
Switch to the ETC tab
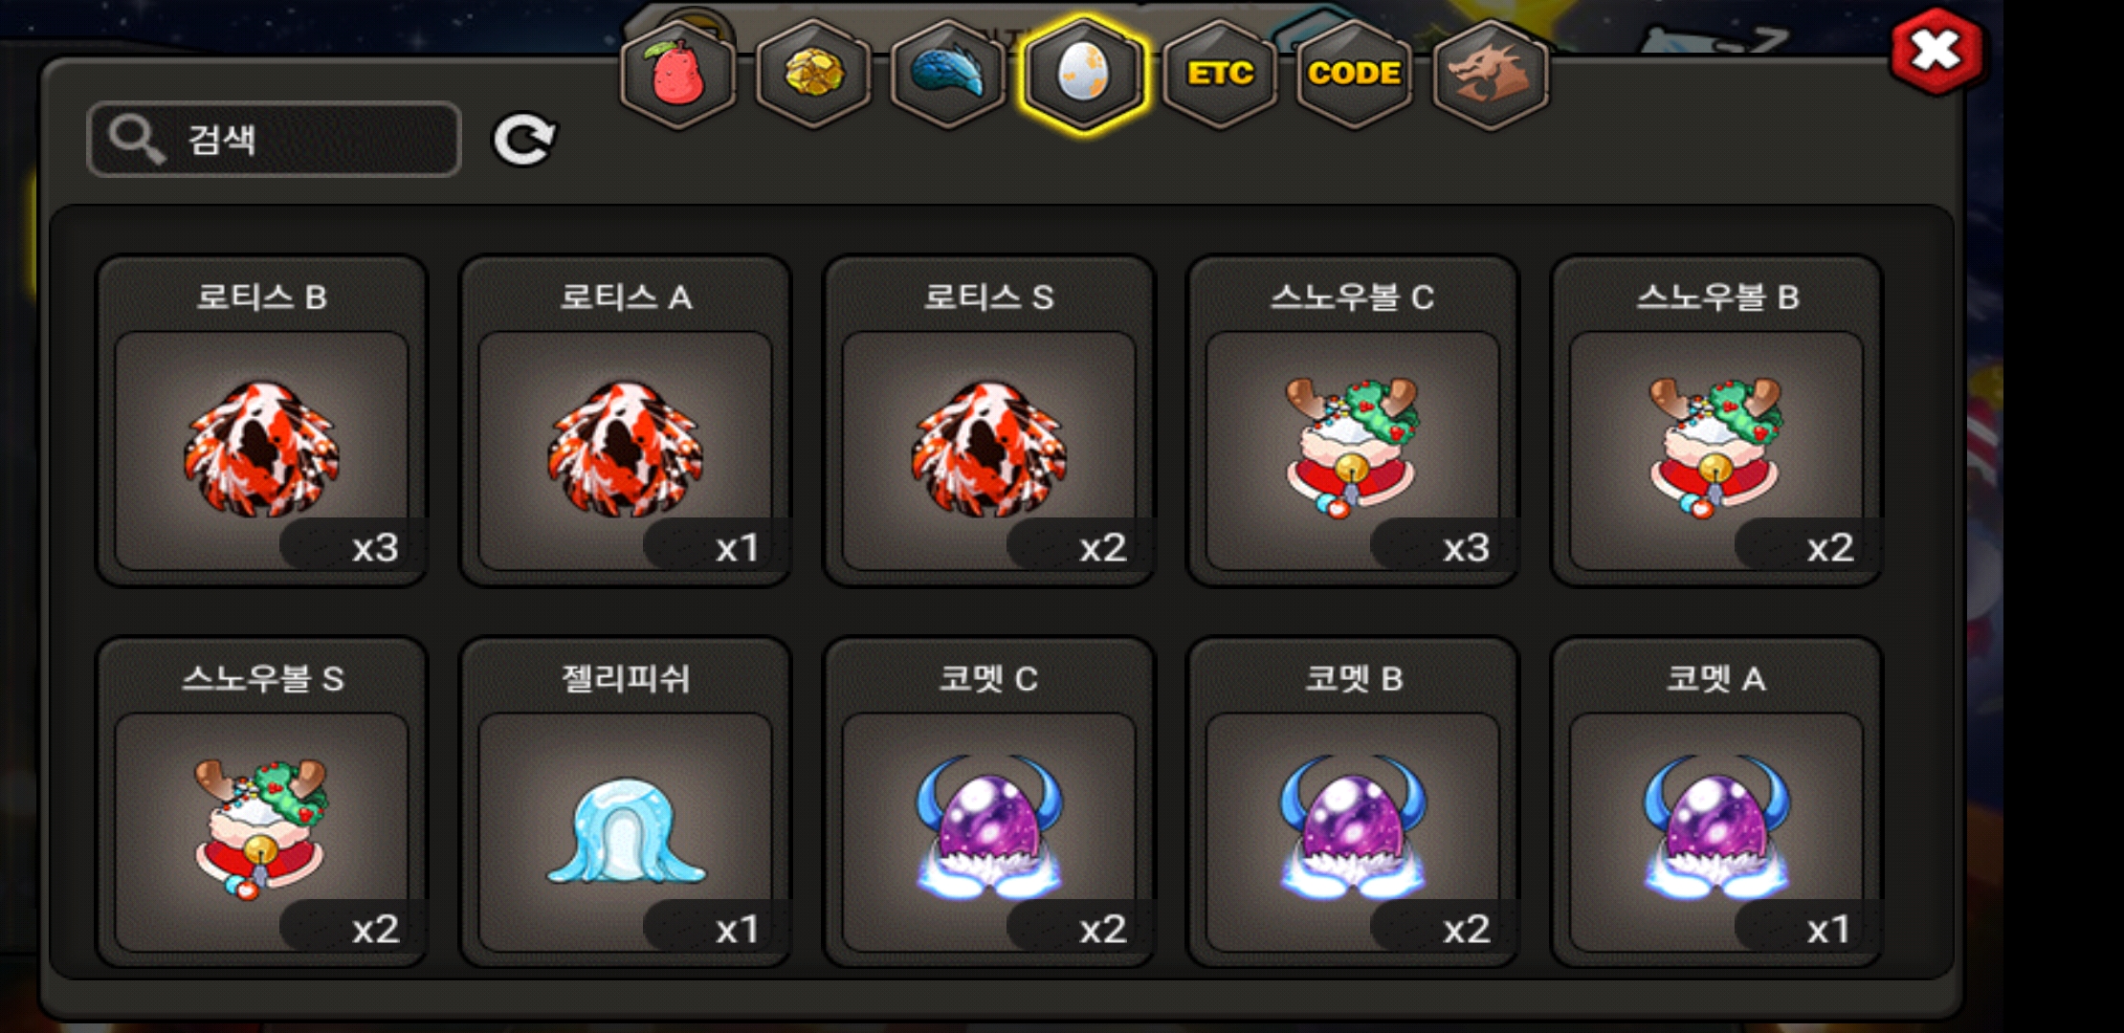pyautogui.click(x=1220, y=75)
